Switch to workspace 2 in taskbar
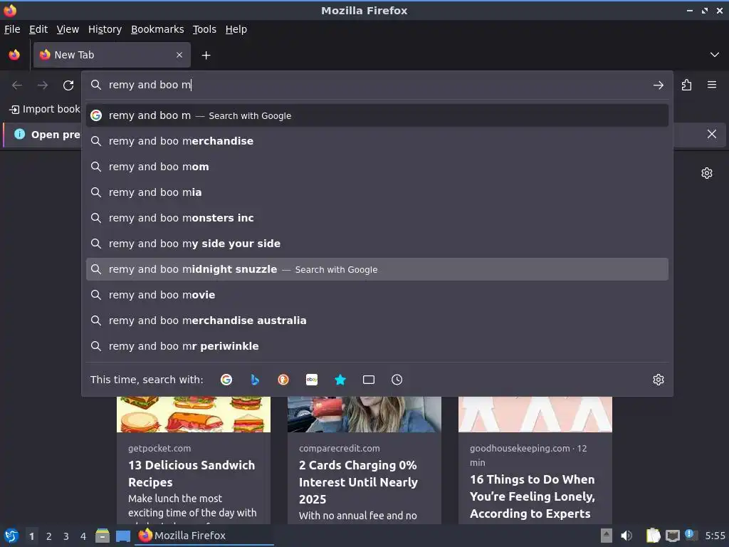The height and width of the screenshot is (547, 729). 49,536
